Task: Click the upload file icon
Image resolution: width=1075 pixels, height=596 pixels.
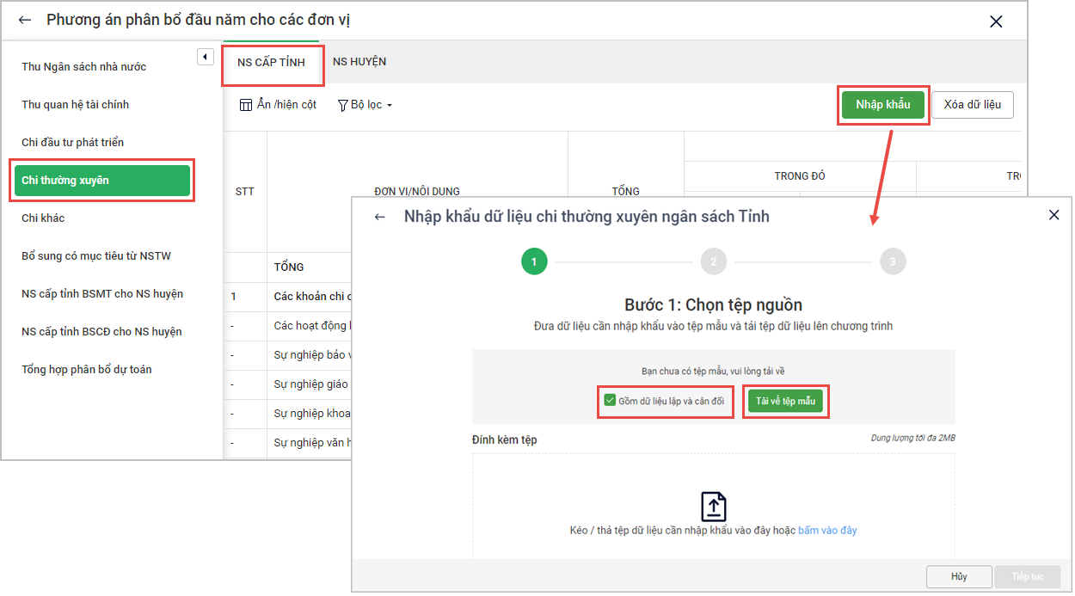Action: coord(713,507)
